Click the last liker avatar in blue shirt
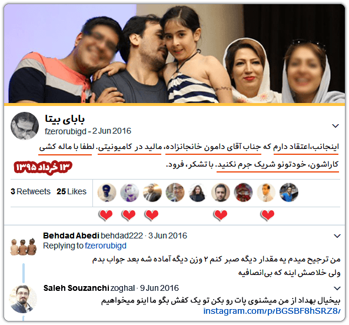Image resolution: width=349 pixels, height=325 pixels. tap(289, 193)
